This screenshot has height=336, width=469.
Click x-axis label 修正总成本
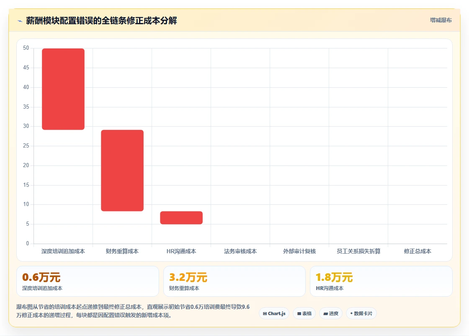point(417,251)
